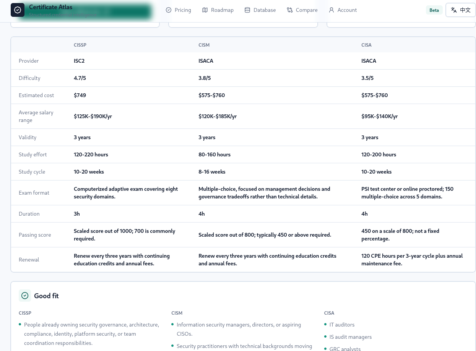
Task: Click the Duration row label
Action: point(29,214)
